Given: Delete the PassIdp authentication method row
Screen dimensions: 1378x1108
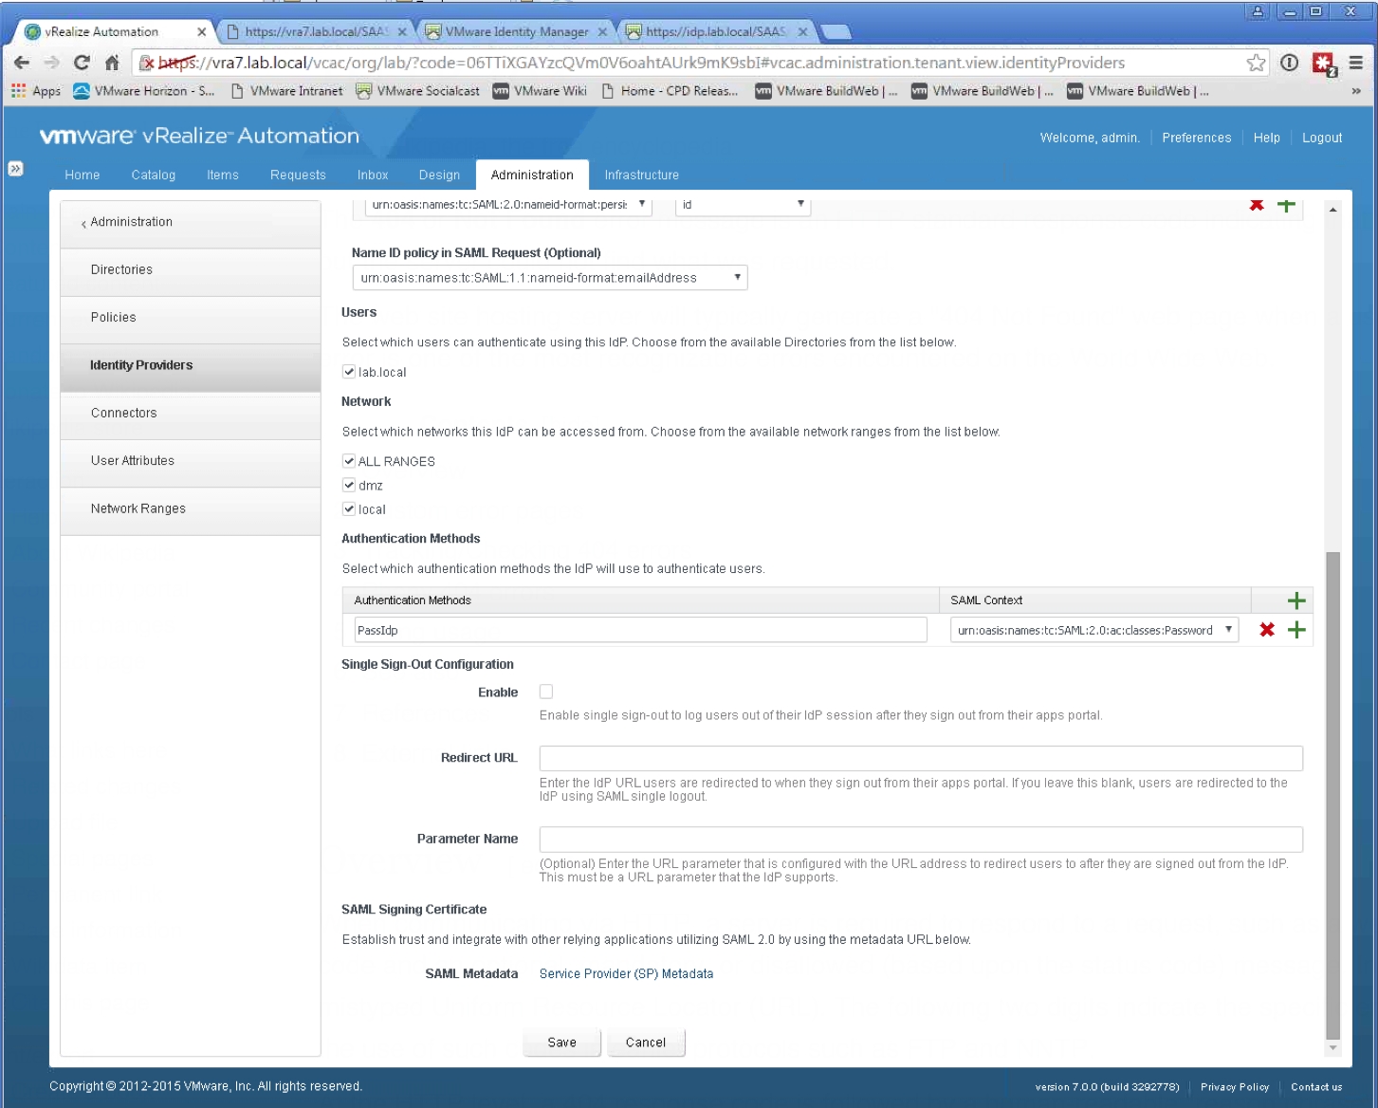Looking at the screenshot, I should click(x=1267, y=630).
